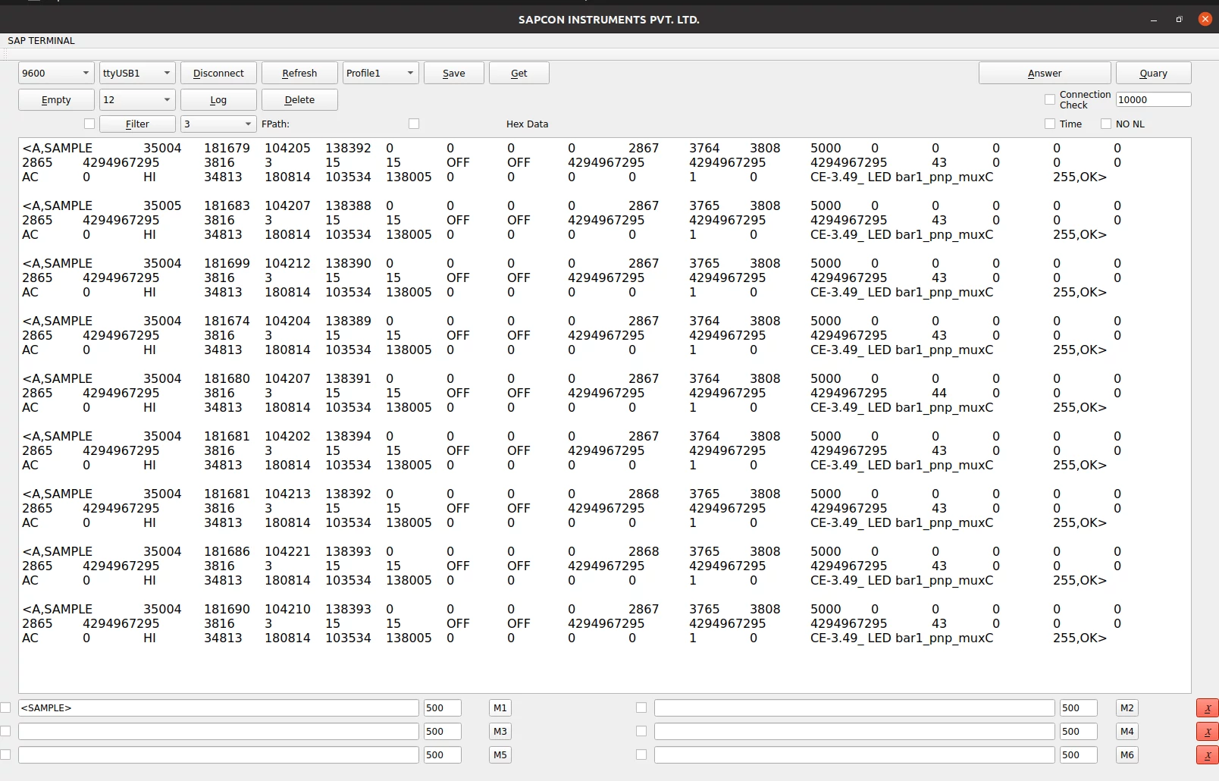1219x781 pixels.
Task: Click the Delete button
Action: pos(299,99)
